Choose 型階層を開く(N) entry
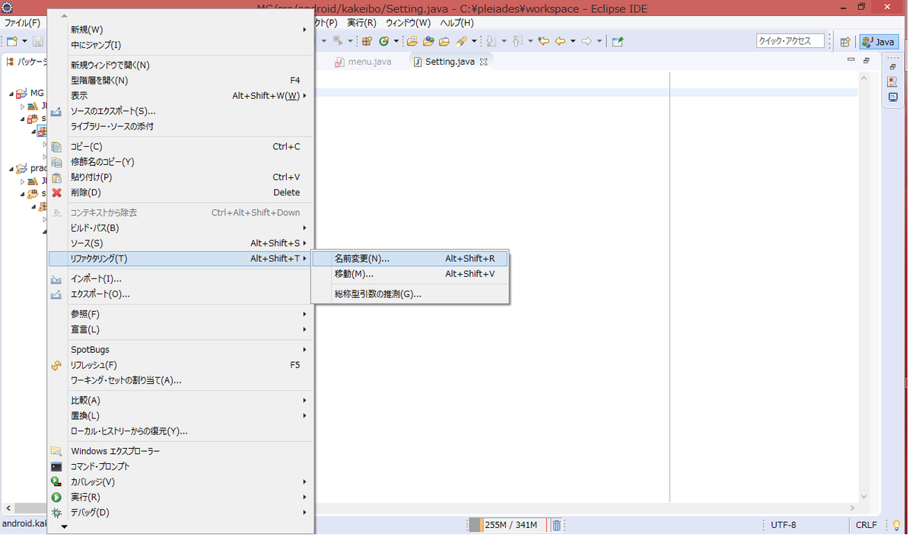 point(180,81)
